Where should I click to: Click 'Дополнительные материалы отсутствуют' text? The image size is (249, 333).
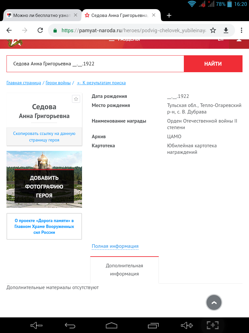click(53, 287)
